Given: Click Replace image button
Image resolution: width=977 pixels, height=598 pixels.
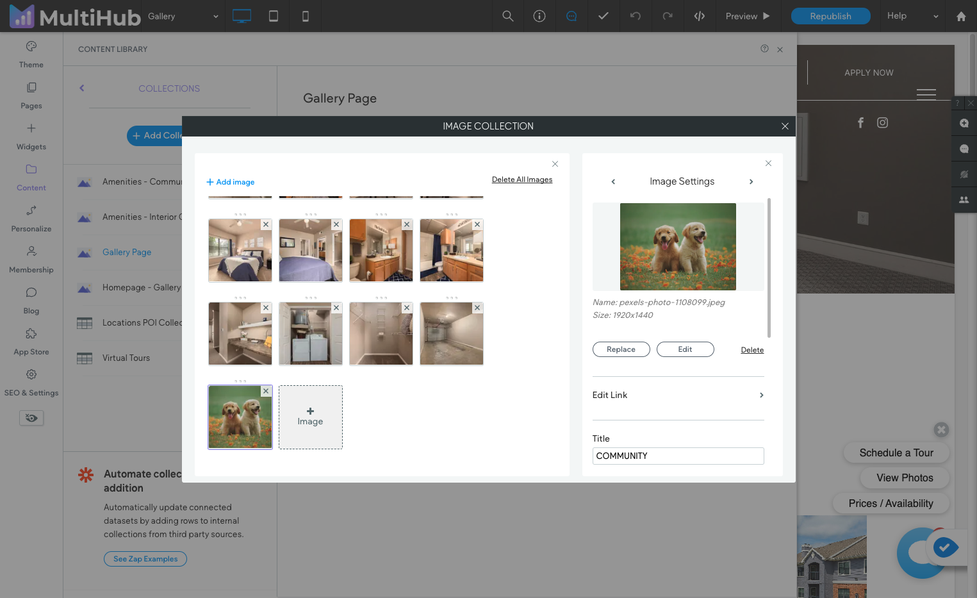Looking at the screenshot, I should 621,349.
